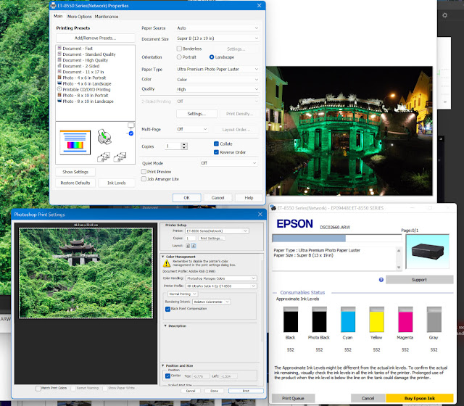
Task: Click the Magenta ink level swatch
Action: pos(405,319)
